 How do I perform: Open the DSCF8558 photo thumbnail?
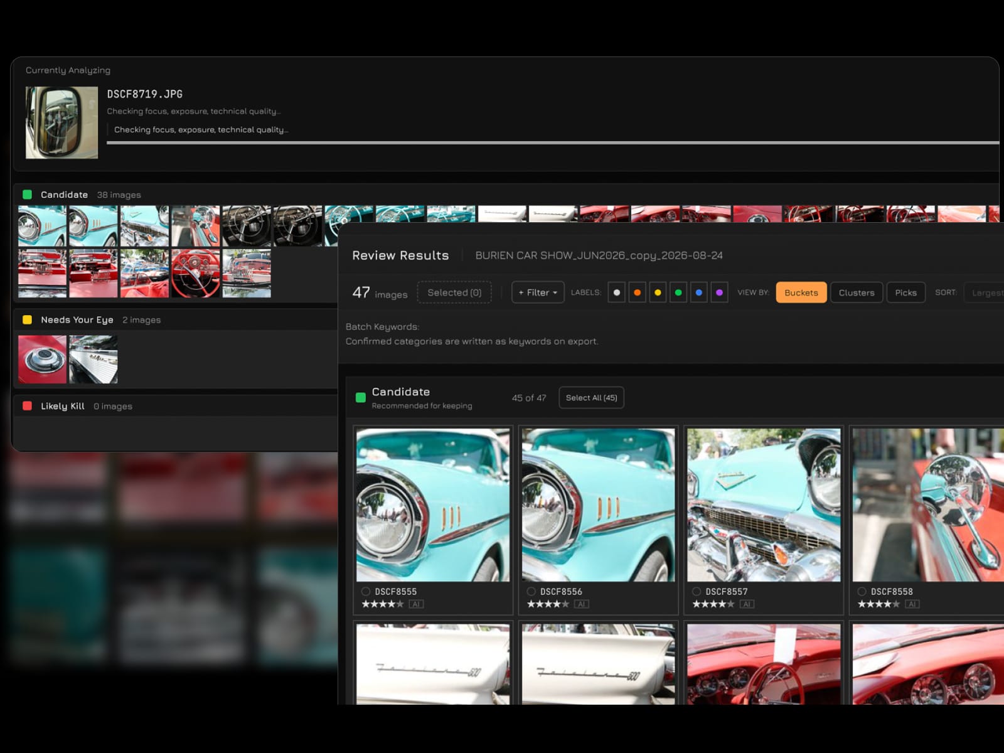[928, 505]
